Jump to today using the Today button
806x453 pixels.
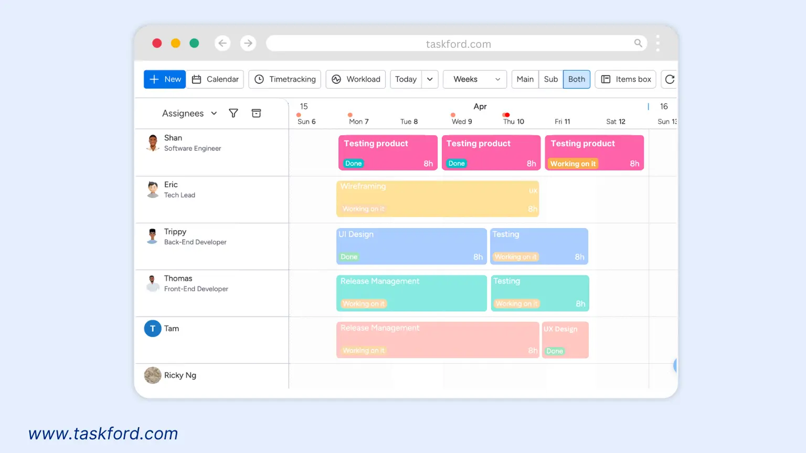click(x=406, y=79)
